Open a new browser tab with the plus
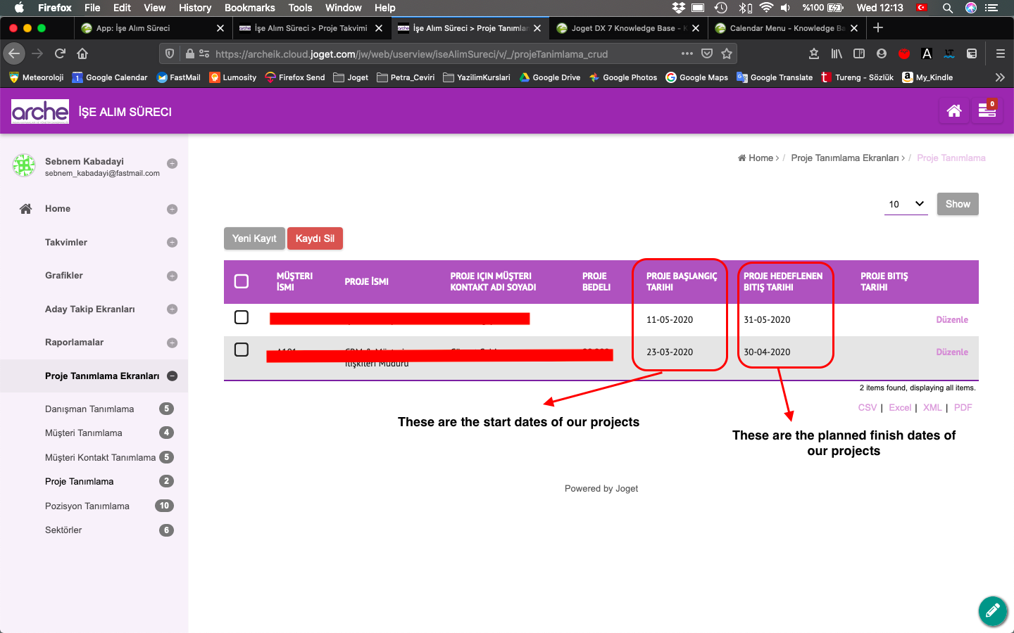 [x=878, y=27]
